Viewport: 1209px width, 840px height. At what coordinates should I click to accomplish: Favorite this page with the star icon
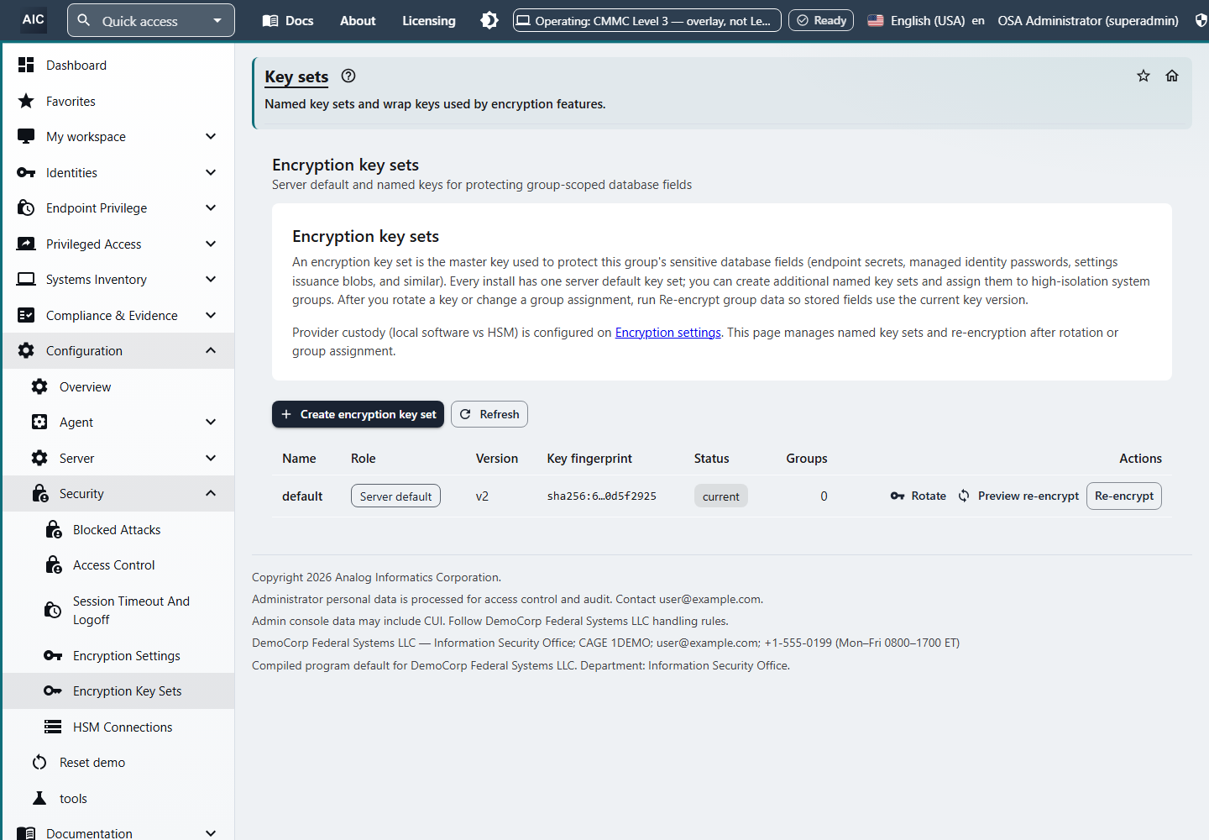1144,76
